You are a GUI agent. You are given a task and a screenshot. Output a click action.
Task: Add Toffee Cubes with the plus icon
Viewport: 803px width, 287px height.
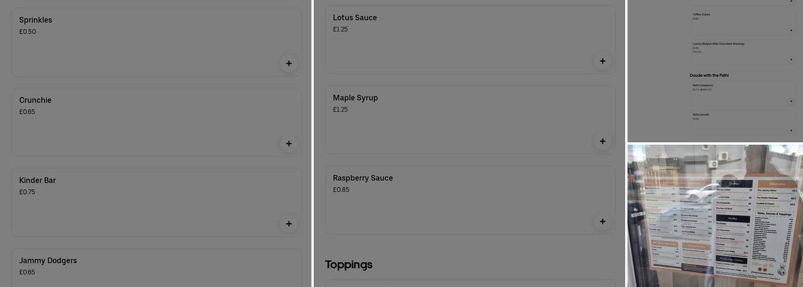tap(791, 30)
